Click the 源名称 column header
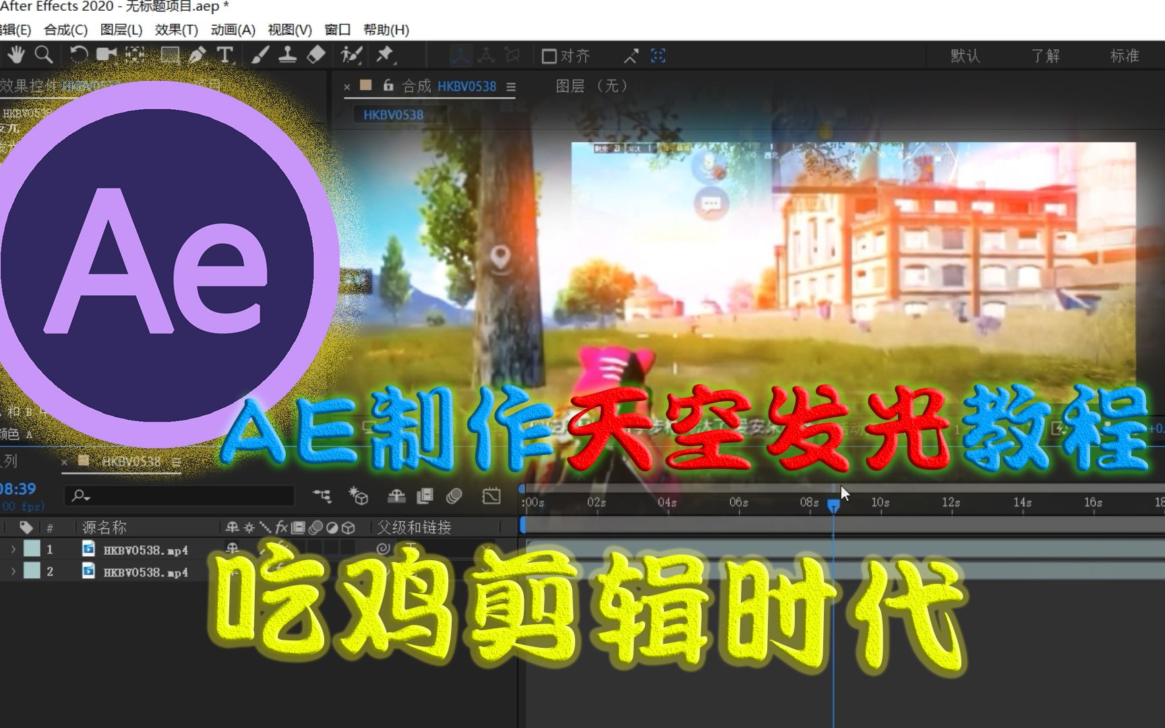1165x728 pixels. (x=104, y=528)
